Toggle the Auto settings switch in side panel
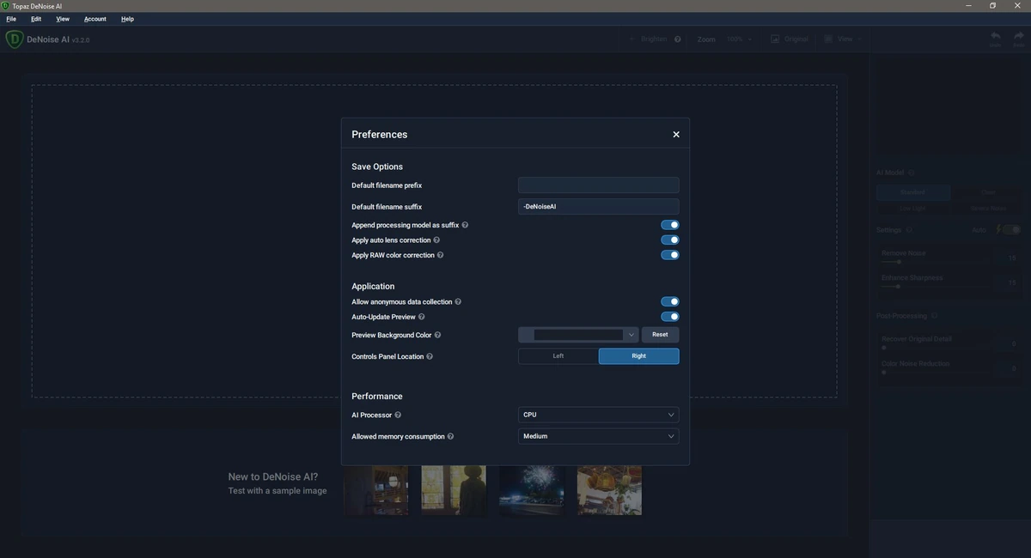Viewport: 1031px width, 558px height. pyautogui.click(x=1012, y=230)
